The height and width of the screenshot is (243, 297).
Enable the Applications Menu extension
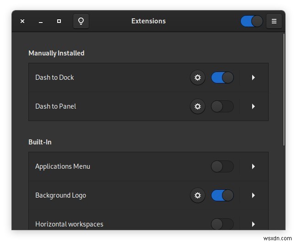[222, 166]
